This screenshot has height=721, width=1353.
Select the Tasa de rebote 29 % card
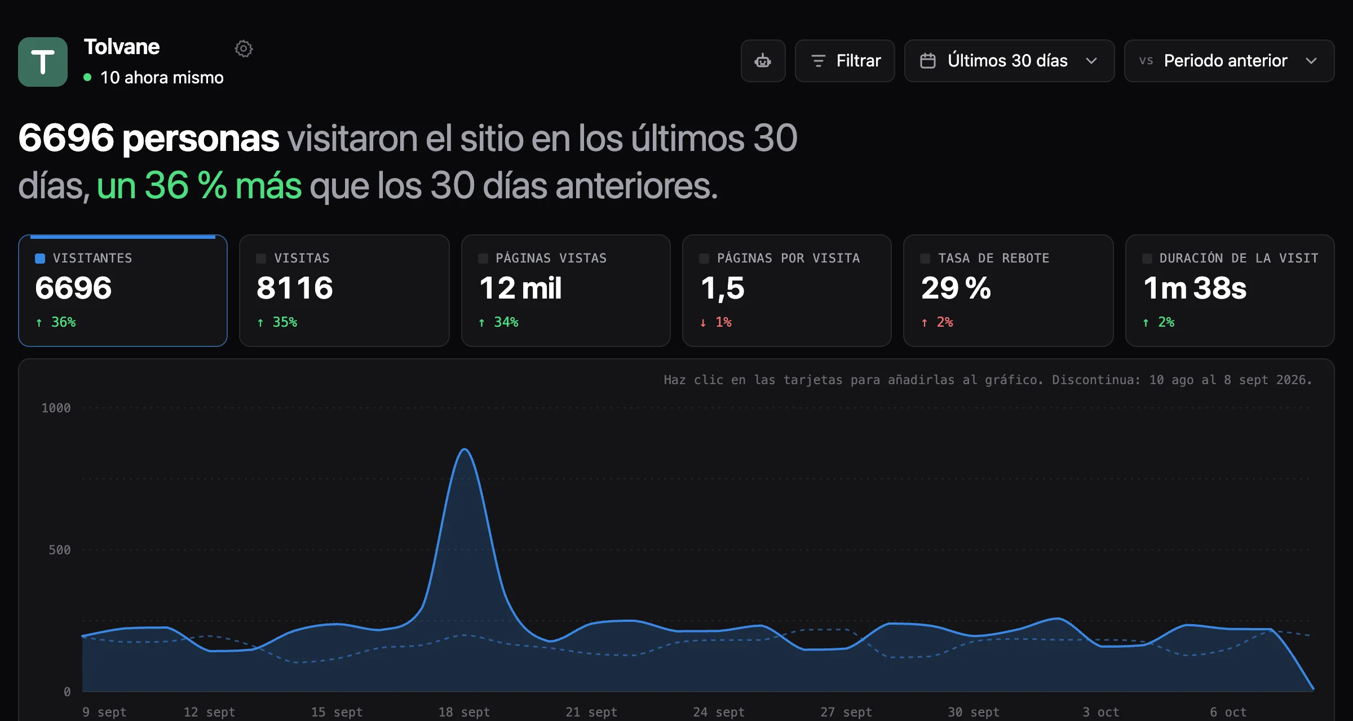click(1009, 291)
